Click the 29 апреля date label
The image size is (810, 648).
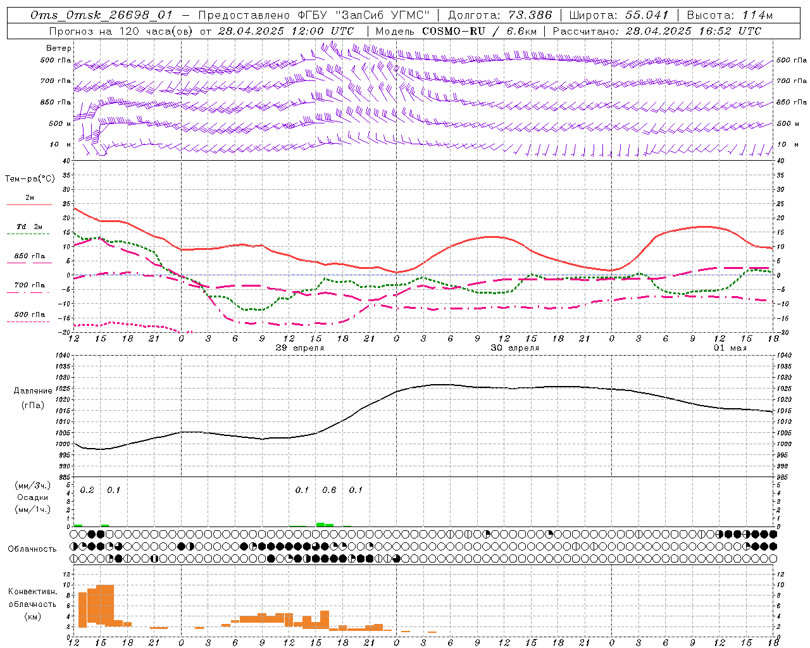click(300, 348)
